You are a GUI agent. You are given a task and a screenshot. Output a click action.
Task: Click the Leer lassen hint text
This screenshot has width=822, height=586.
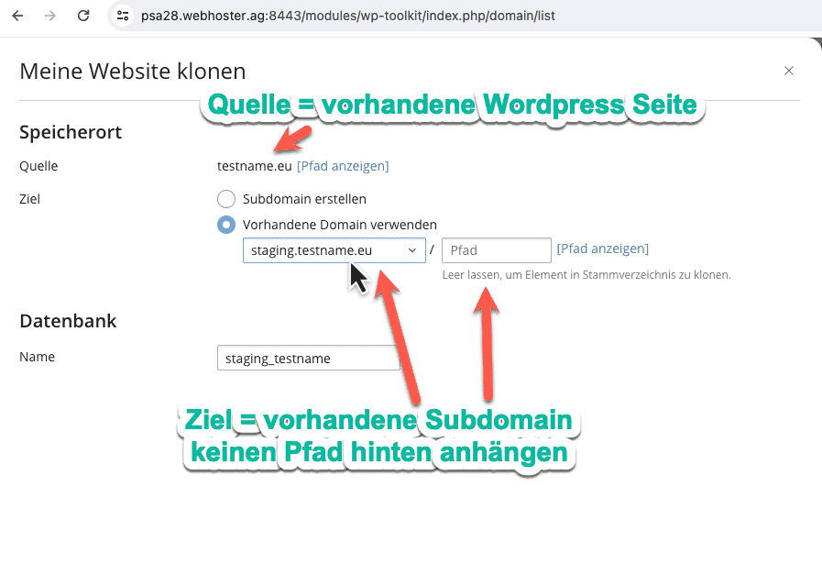click(586, 274)
